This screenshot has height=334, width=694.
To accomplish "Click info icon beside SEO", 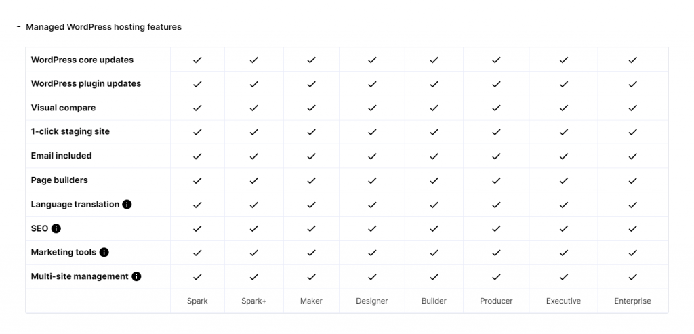I will (x=56, y=229).
